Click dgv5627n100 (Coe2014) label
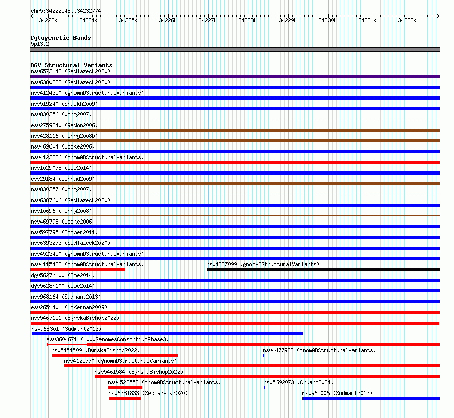This screenshot has height=418, width=454. 63,275
